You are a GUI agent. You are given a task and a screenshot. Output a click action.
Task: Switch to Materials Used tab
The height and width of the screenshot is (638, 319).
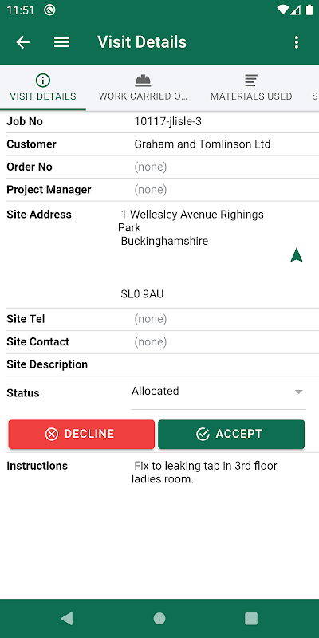(x=251, y=88)
